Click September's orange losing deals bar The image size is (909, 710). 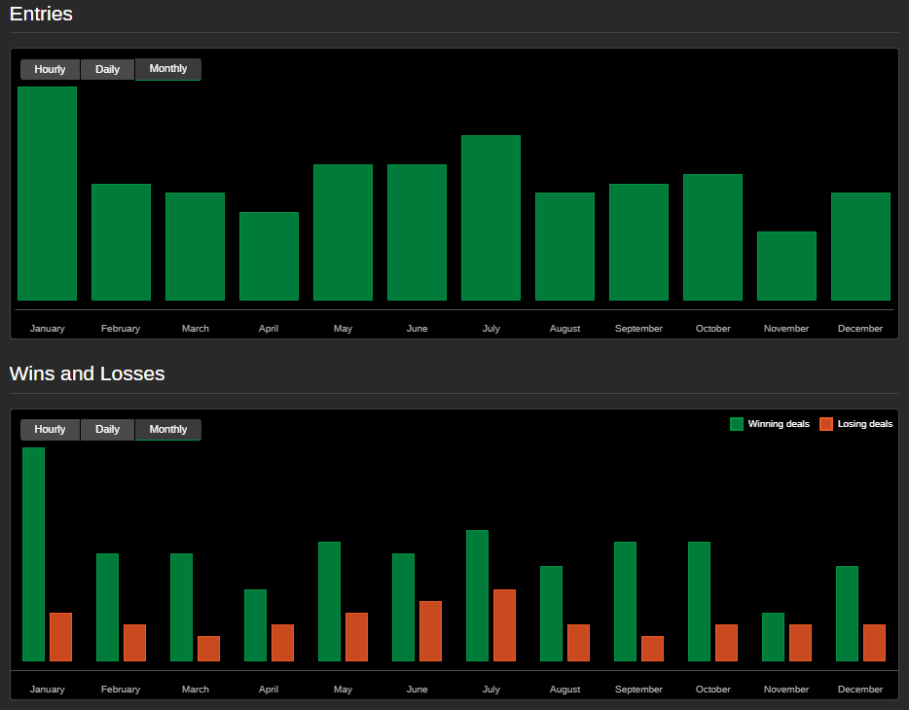click(652, 649)
